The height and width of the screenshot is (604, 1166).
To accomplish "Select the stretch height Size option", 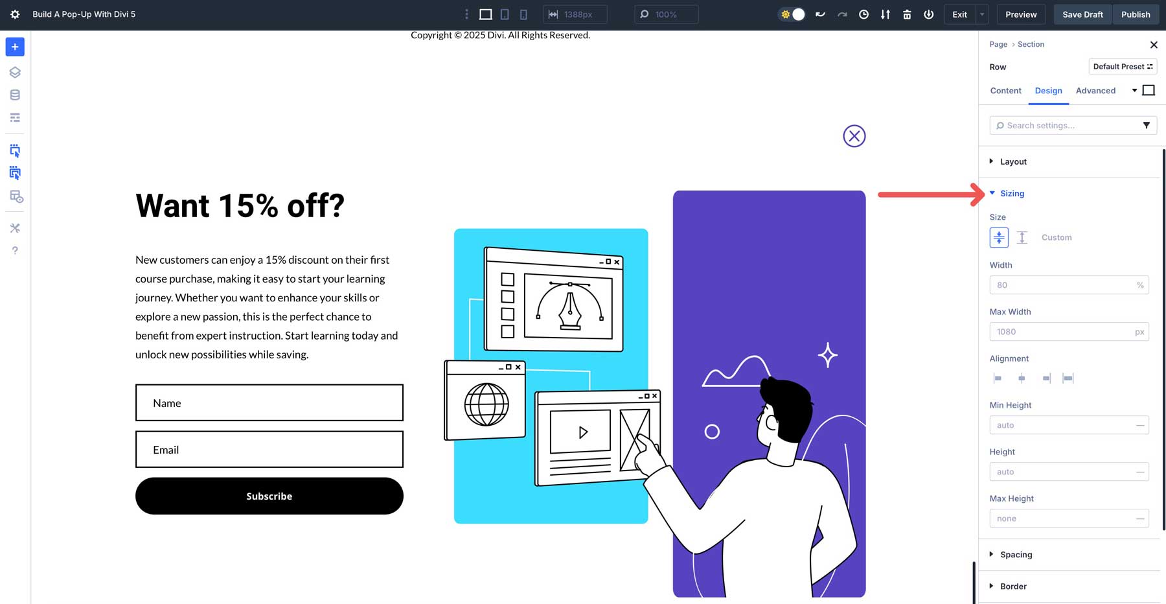I will (x=1022, y=237).
